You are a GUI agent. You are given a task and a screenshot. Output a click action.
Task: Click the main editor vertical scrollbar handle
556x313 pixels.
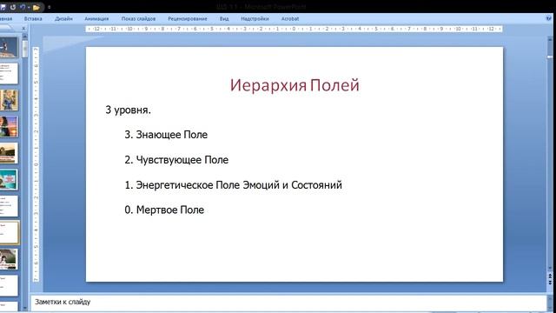[x=550, y=57]
